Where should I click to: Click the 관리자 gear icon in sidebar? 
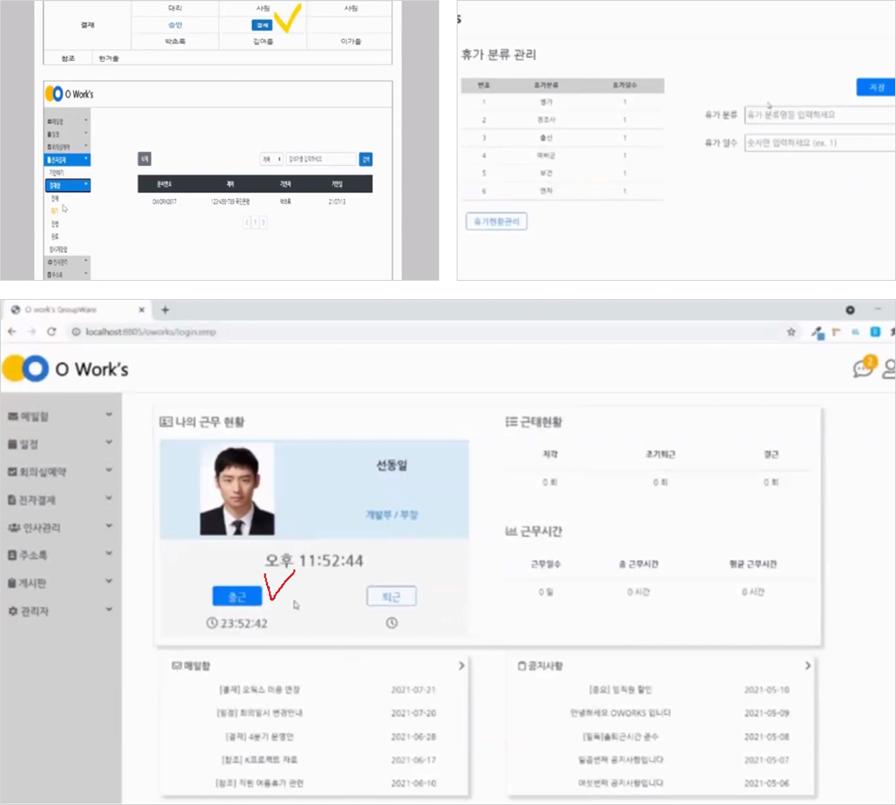click(x=13, y=611)
